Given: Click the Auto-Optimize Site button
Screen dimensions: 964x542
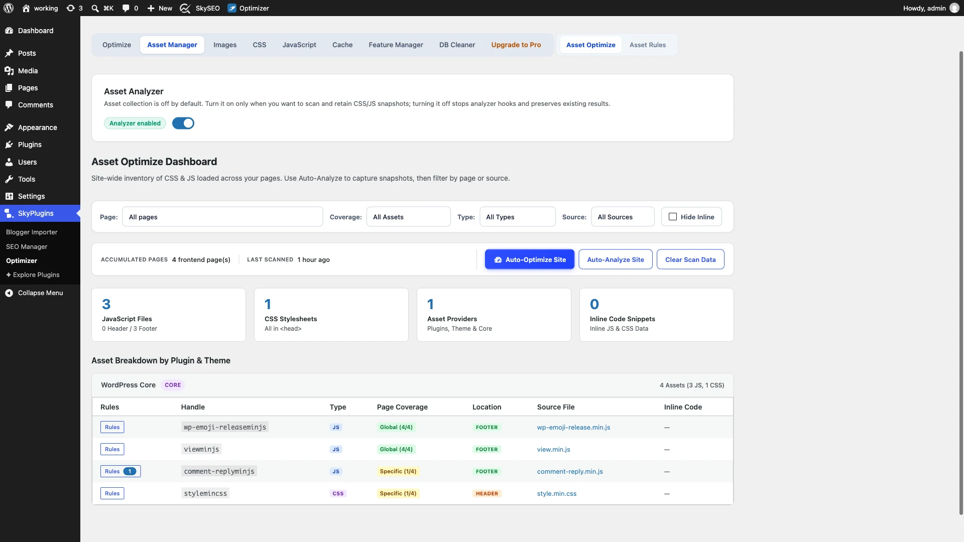Looking at the screenshot, I should point(530,259).
